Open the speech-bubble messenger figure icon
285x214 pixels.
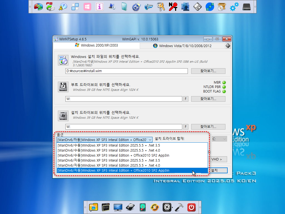click(63, 7)
